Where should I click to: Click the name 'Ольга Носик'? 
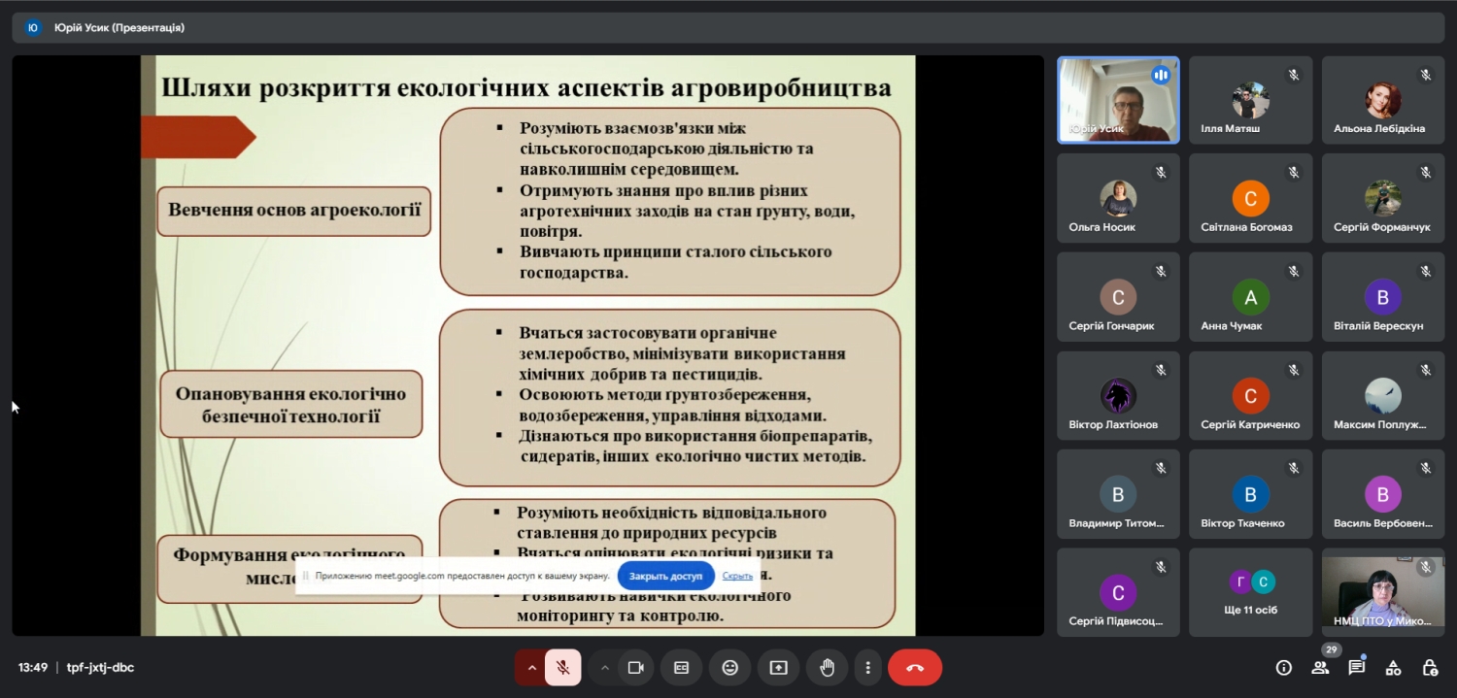click(1101, 227)
